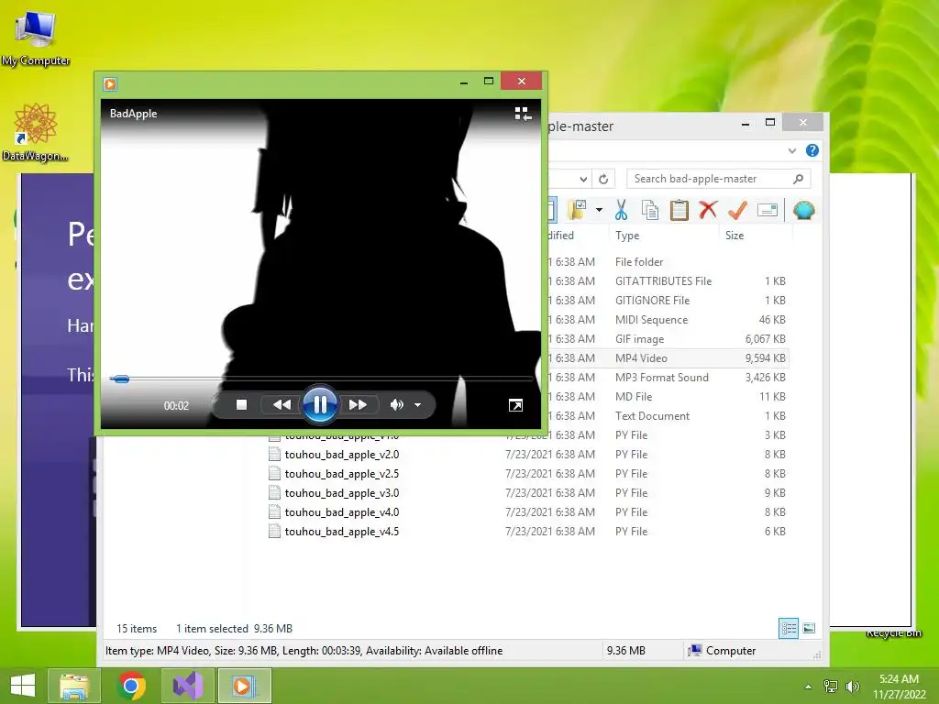This screenshot has height=704, width=939.
Task: Select file touhou_bad_apple_v2.0
Action: (x=342, y=455)
